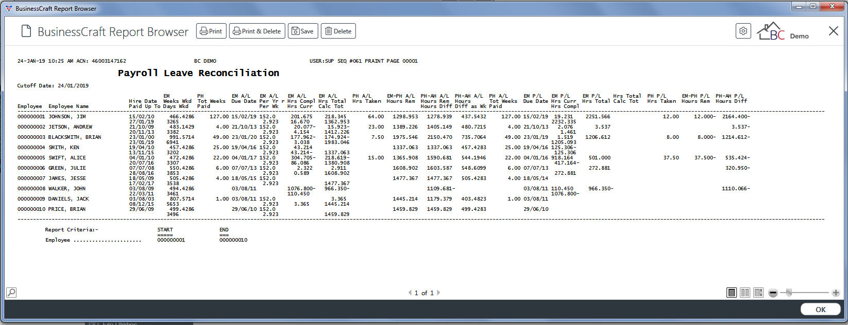848x325 pixels.
Task: Select two-page view icon
Action: point(745,293)
